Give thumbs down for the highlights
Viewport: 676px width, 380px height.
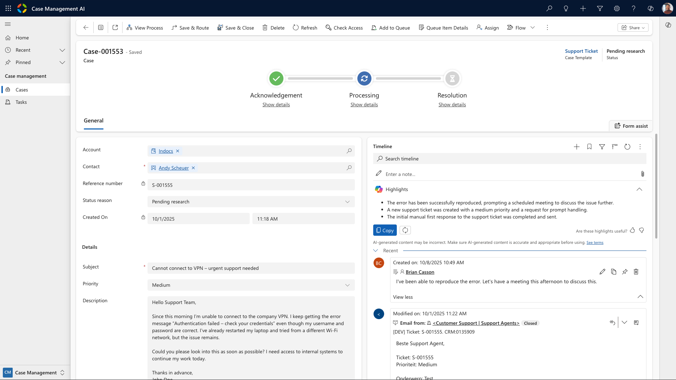click(641, 230)
